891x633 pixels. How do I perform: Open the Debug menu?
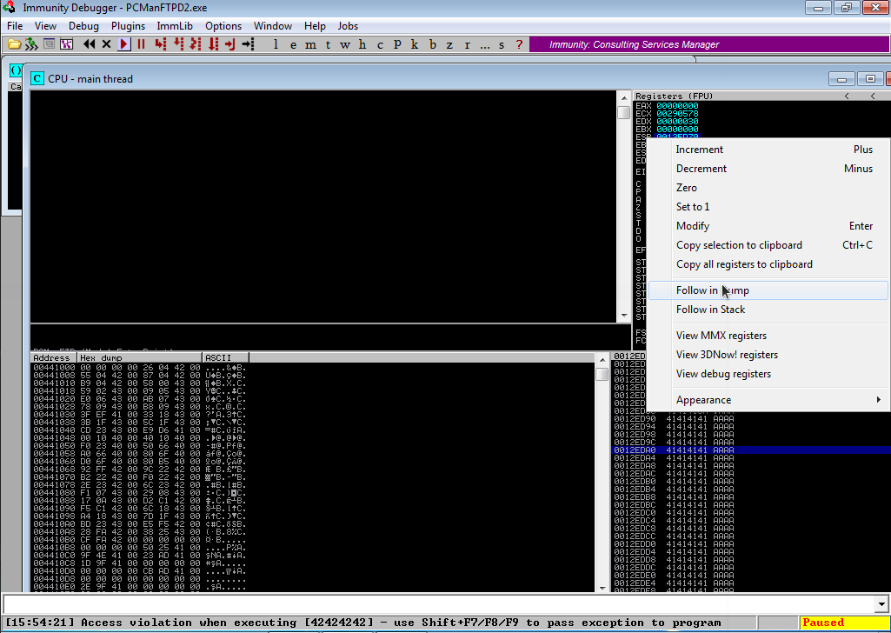click(83, 26)
